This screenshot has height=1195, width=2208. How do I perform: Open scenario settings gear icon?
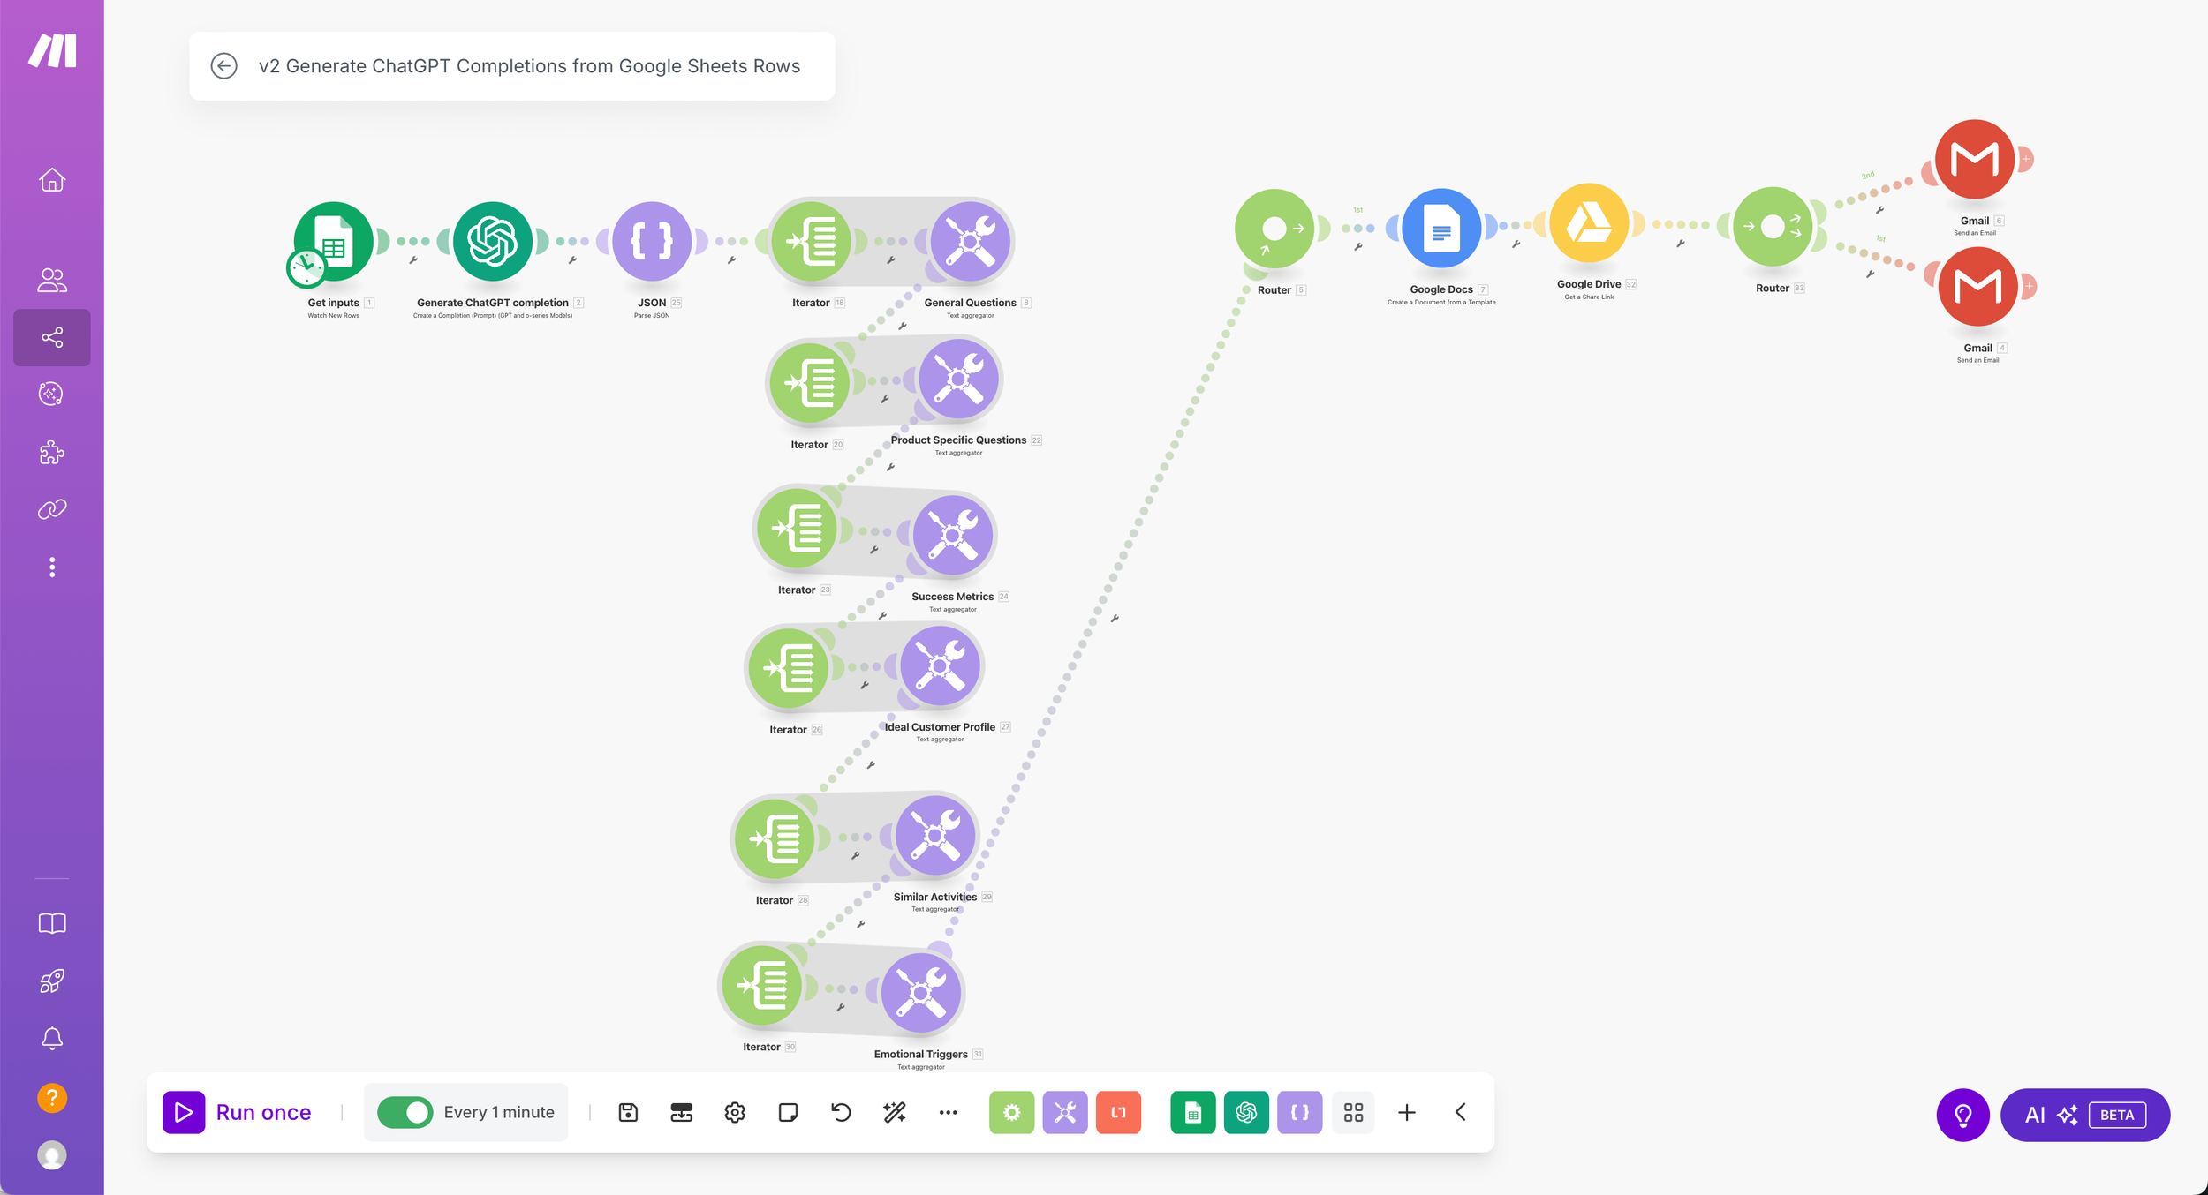[x=735, y=1112]
